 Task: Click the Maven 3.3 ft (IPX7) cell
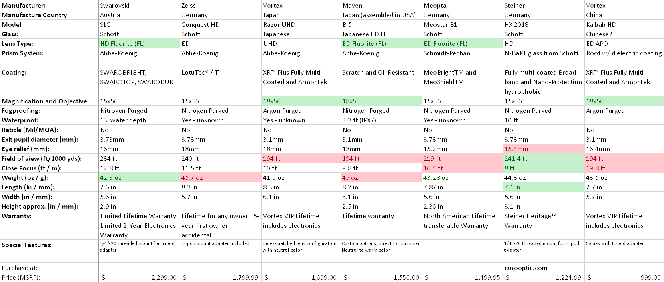pos(381,120)
